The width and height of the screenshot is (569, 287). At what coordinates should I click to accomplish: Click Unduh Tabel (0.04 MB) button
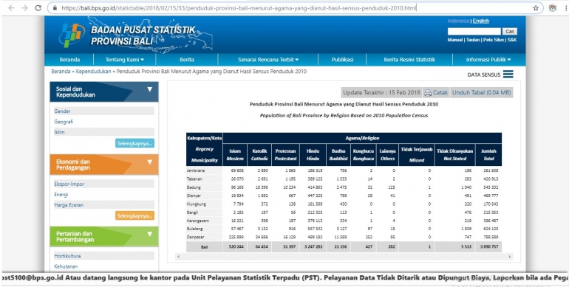pos(482,93)
